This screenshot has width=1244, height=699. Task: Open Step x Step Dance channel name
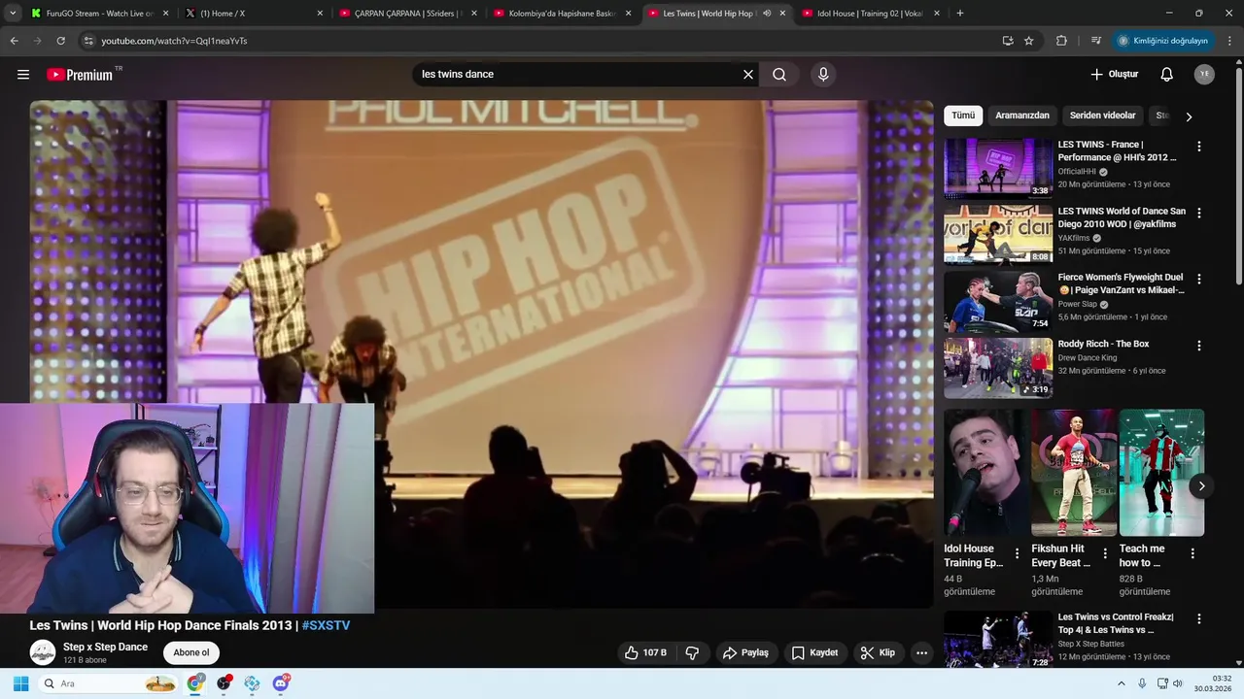point(105,647)
